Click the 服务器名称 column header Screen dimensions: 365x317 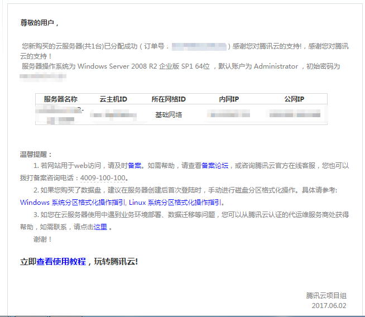click(60, 99)
